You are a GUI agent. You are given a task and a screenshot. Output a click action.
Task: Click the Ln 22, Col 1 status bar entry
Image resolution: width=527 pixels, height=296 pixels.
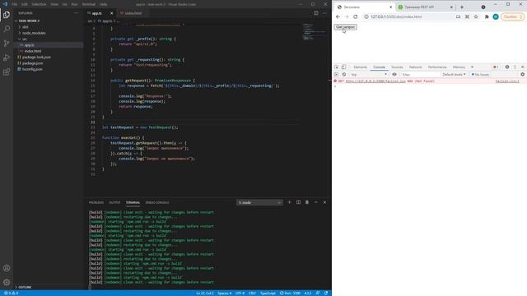pyautogui.click(x=205, y=294)
